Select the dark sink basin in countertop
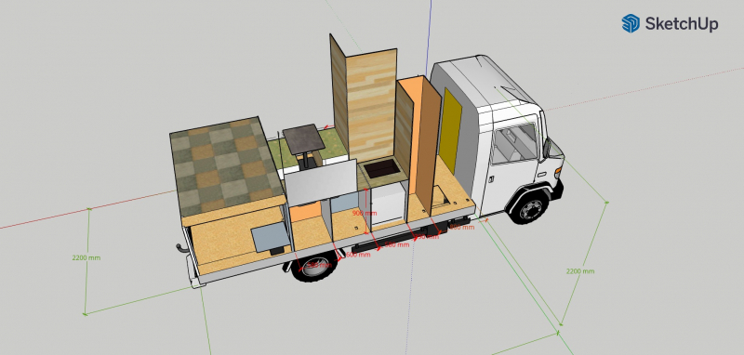 [x=382, y=169]
